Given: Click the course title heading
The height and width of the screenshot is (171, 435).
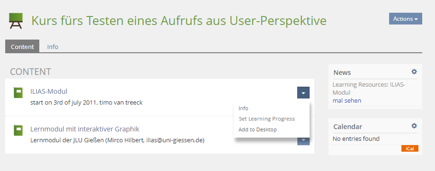Looking at the screenshot, I should coord(179,20).
